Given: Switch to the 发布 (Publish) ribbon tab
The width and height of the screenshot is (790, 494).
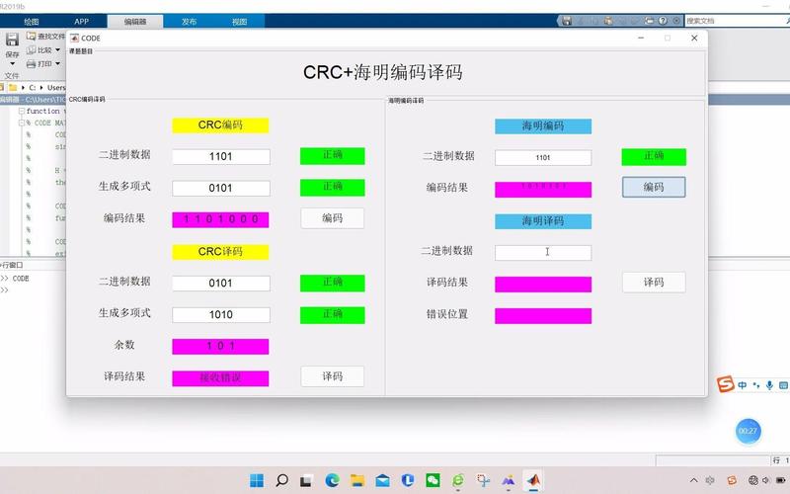Looking at the screenshot, I should pos(189,22).
